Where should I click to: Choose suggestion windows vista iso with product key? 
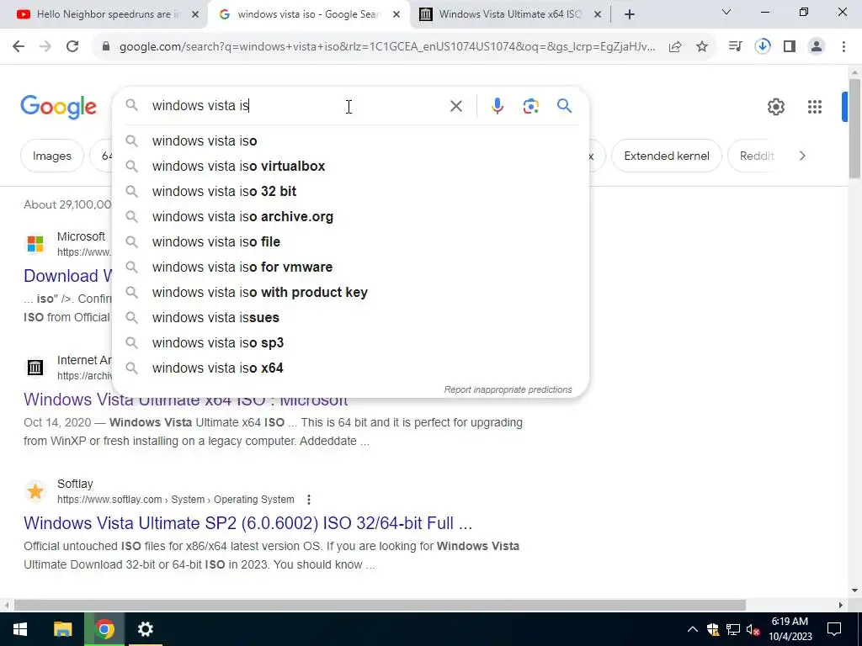click(350, 292)
